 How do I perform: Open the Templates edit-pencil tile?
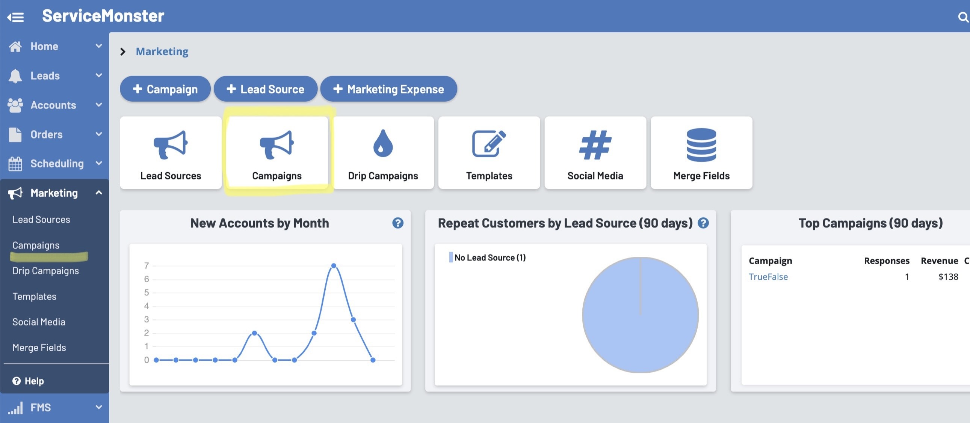pyautogui.click(x=489, y=153)
